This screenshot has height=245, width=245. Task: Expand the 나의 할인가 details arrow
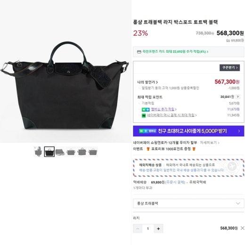coord(157,82)
